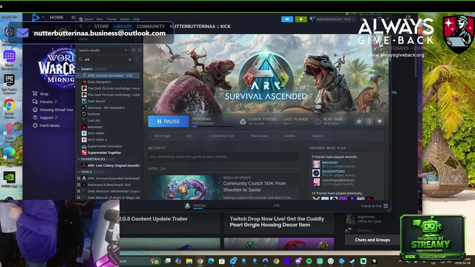Open Games menu in Steam
475x267 pixels.
125,19
